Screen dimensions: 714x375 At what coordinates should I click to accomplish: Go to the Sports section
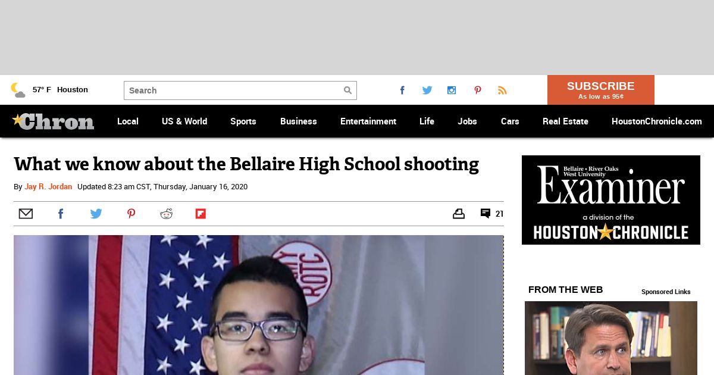pyautogui.click(x=243, y=121)
